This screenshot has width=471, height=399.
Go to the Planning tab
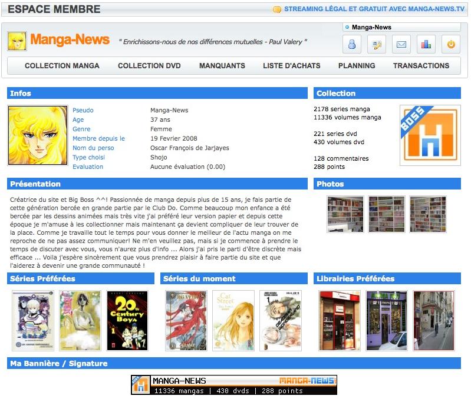pyautogui.click(x=357, y=66)
